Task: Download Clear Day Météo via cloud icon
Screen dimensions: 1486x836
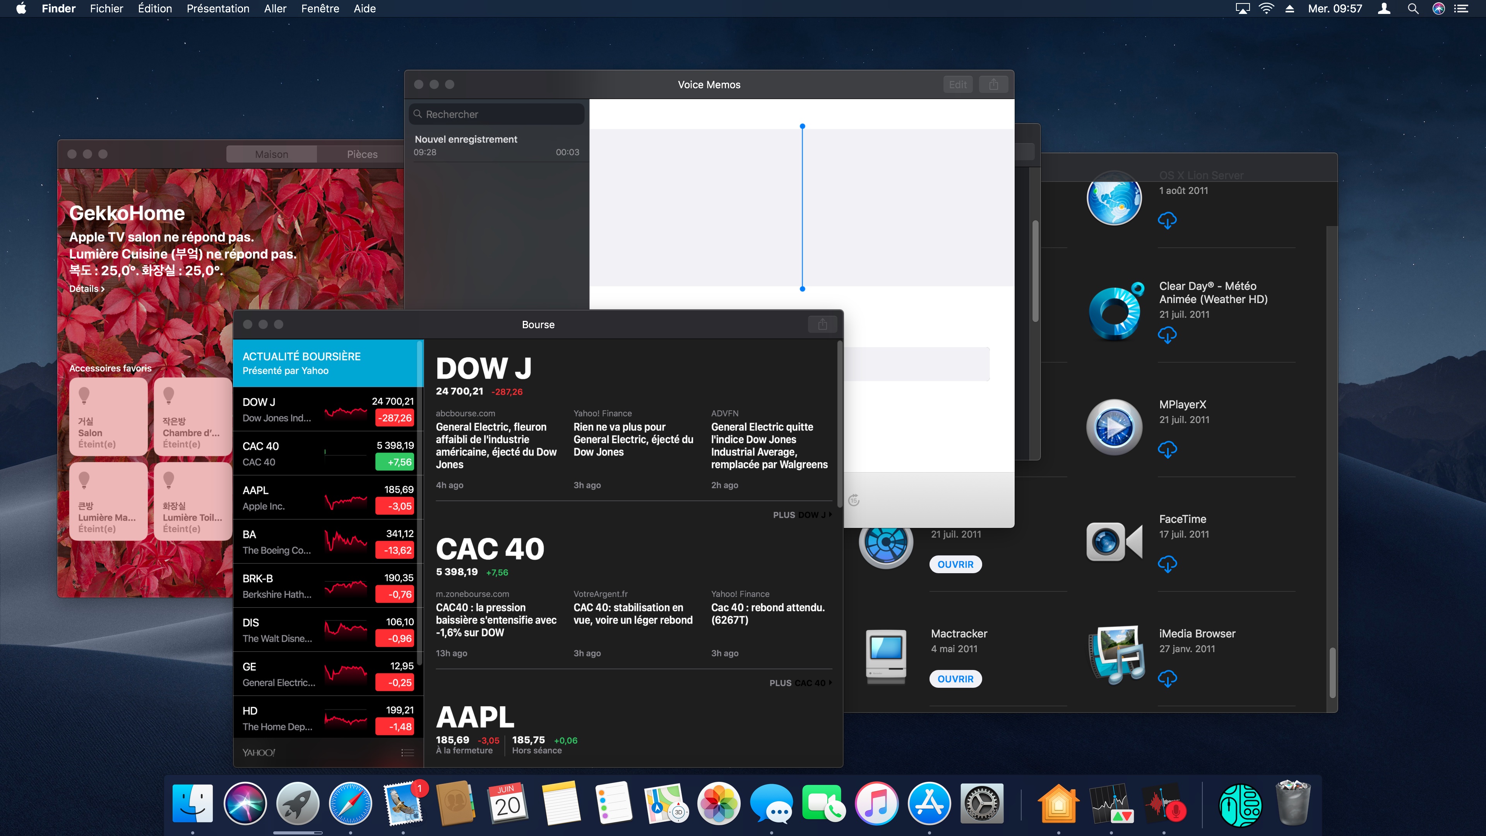Action: pyautogui.click(x=1167, y=335)
